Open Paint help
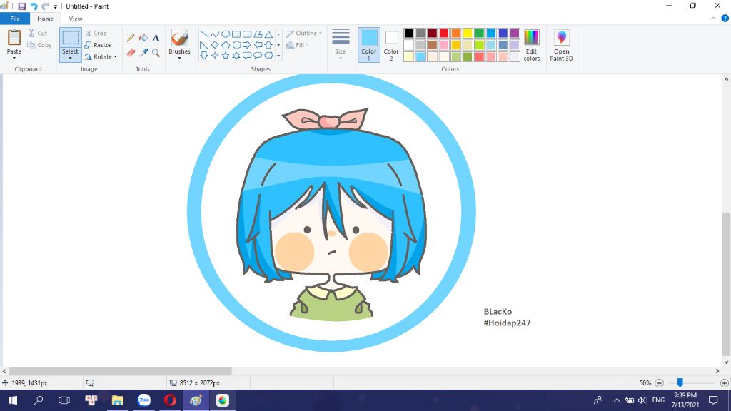The width and height of the screenshot is (731, 411). point(725,19)
